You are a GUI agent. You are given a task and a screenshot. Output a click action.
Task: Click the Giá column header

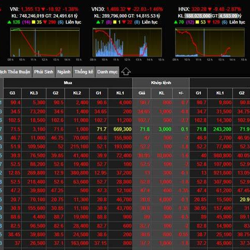pyautogui.click(x=142, y=93)
